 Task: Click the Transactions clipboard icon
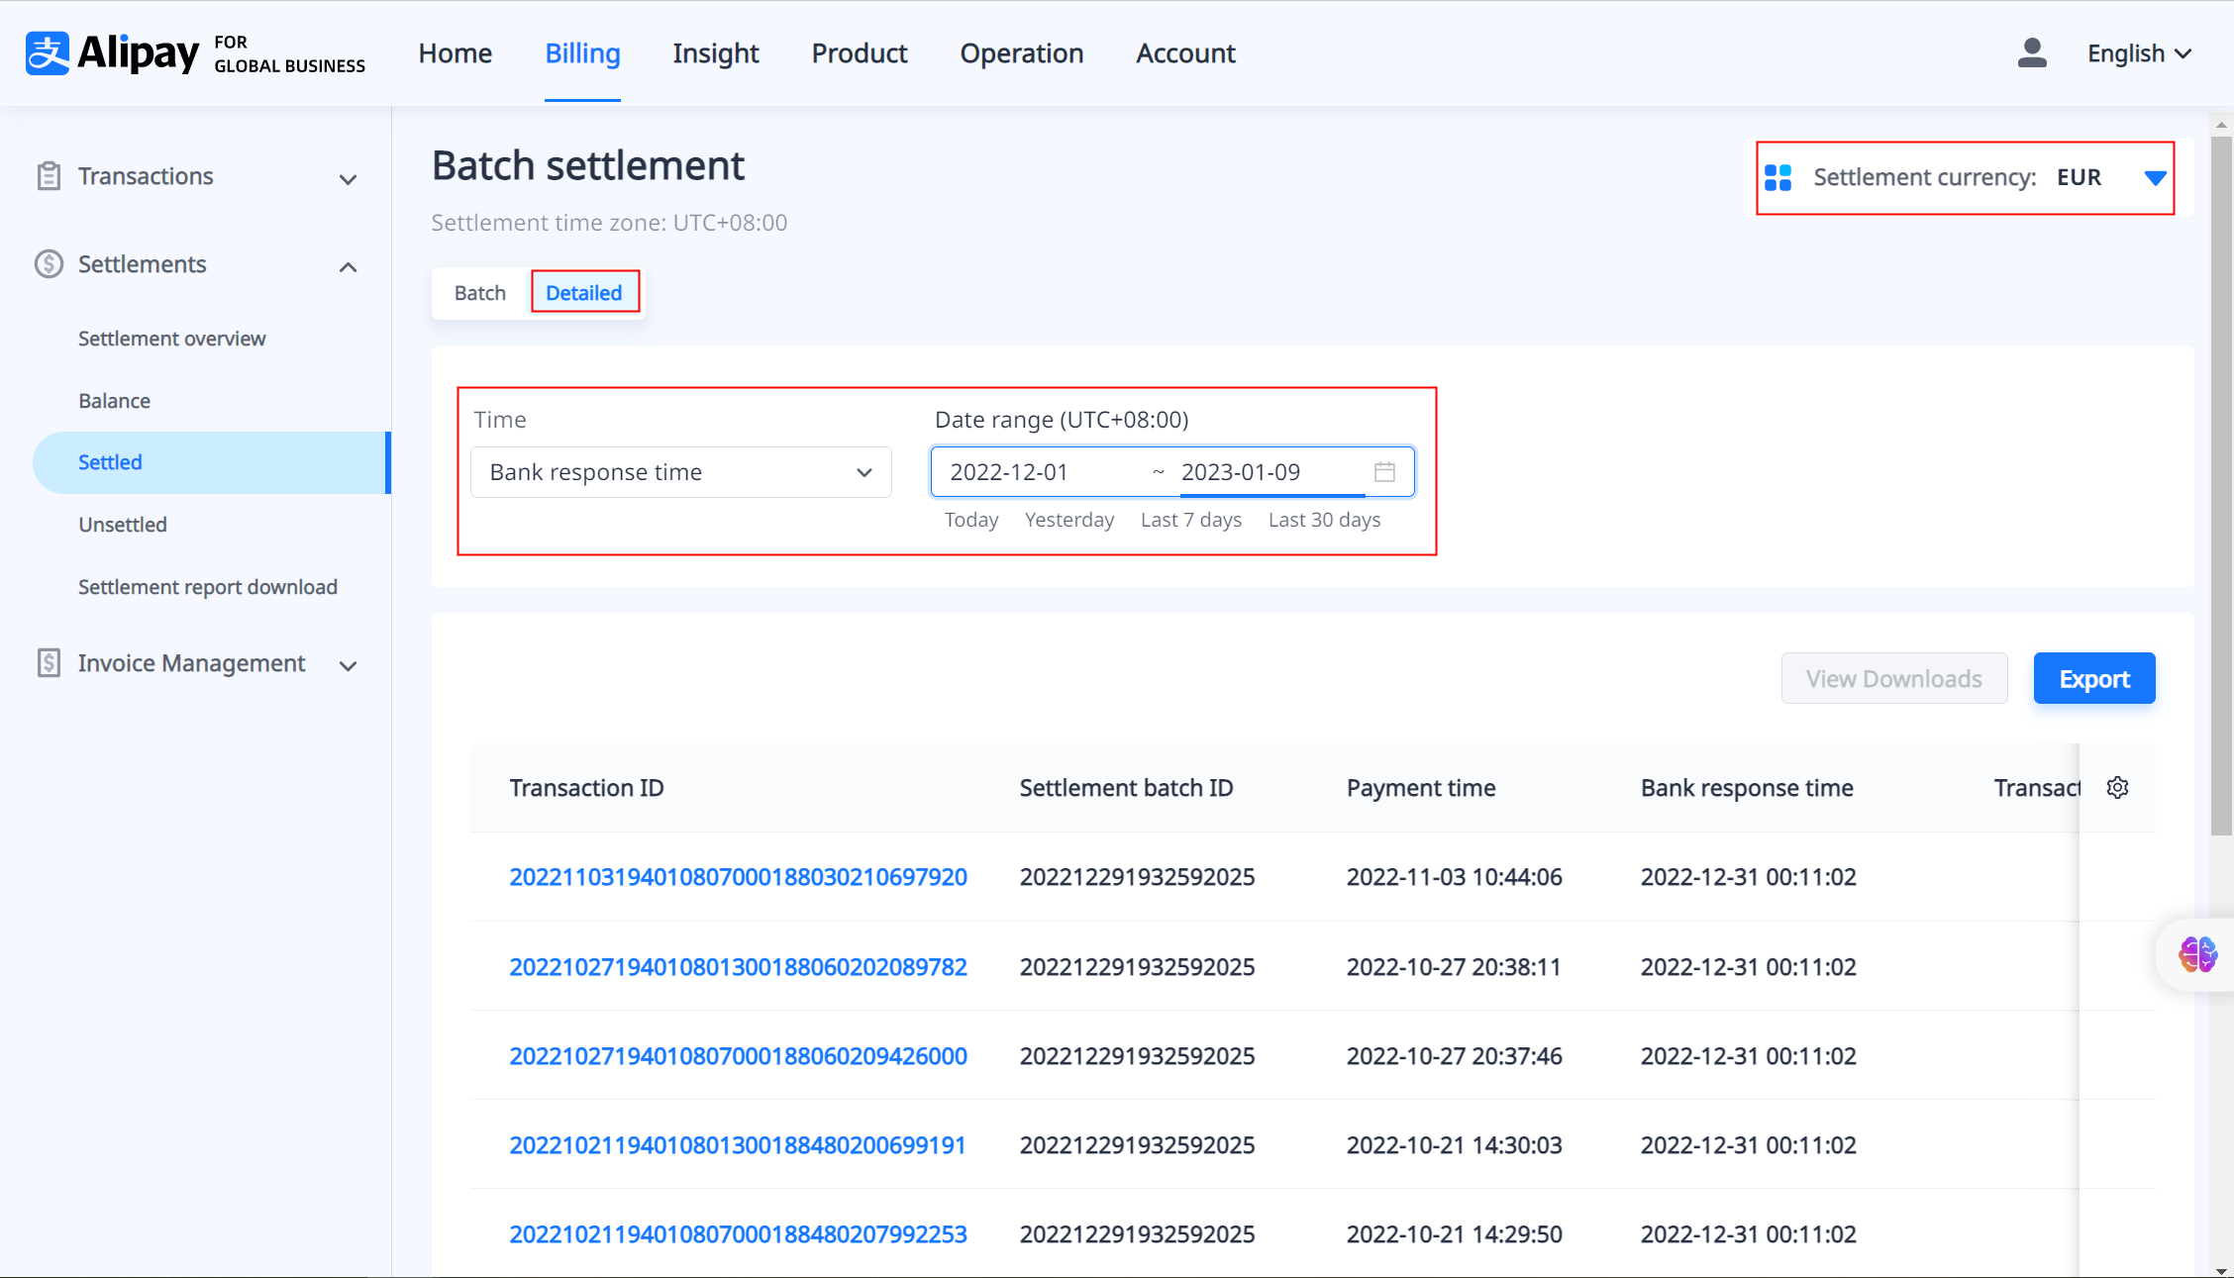49,176
